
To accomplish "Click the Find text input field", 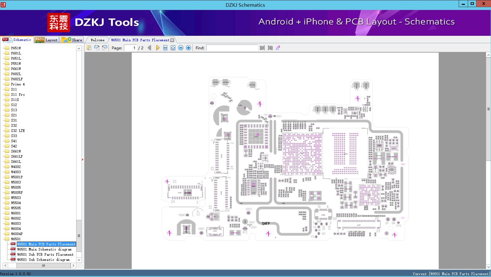I will click(232, 48).
